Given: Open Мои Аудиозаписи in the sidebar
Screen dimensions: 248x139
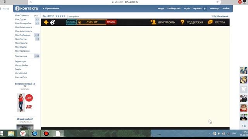Looking at the screenshot, I should pyautogui.click(x=23, y=31).
